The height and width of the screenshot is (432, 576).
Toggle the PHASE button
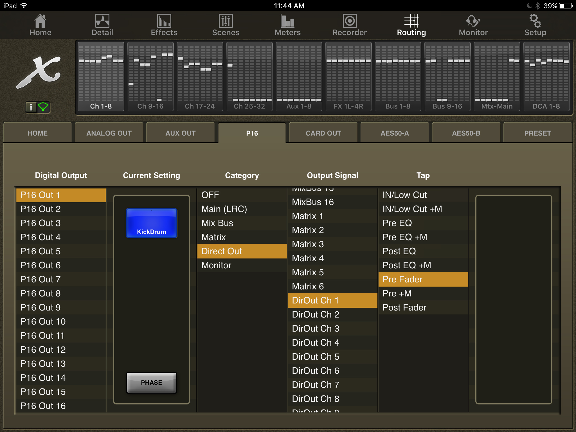[x=152, y=382]
